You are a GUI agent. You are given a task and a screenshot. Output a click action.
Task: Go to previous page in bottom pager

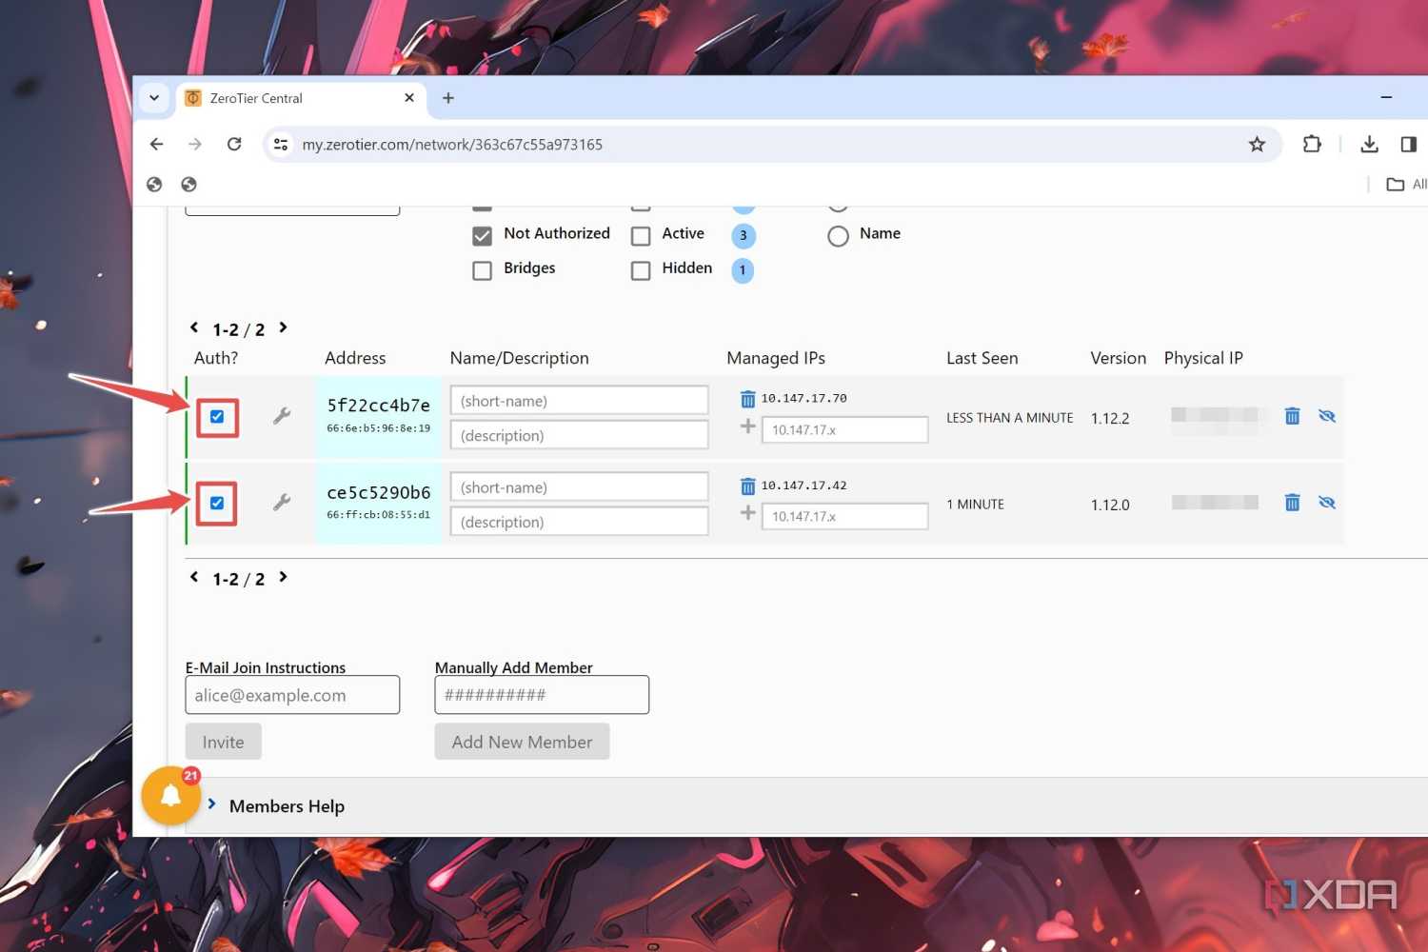coord(194,577)
